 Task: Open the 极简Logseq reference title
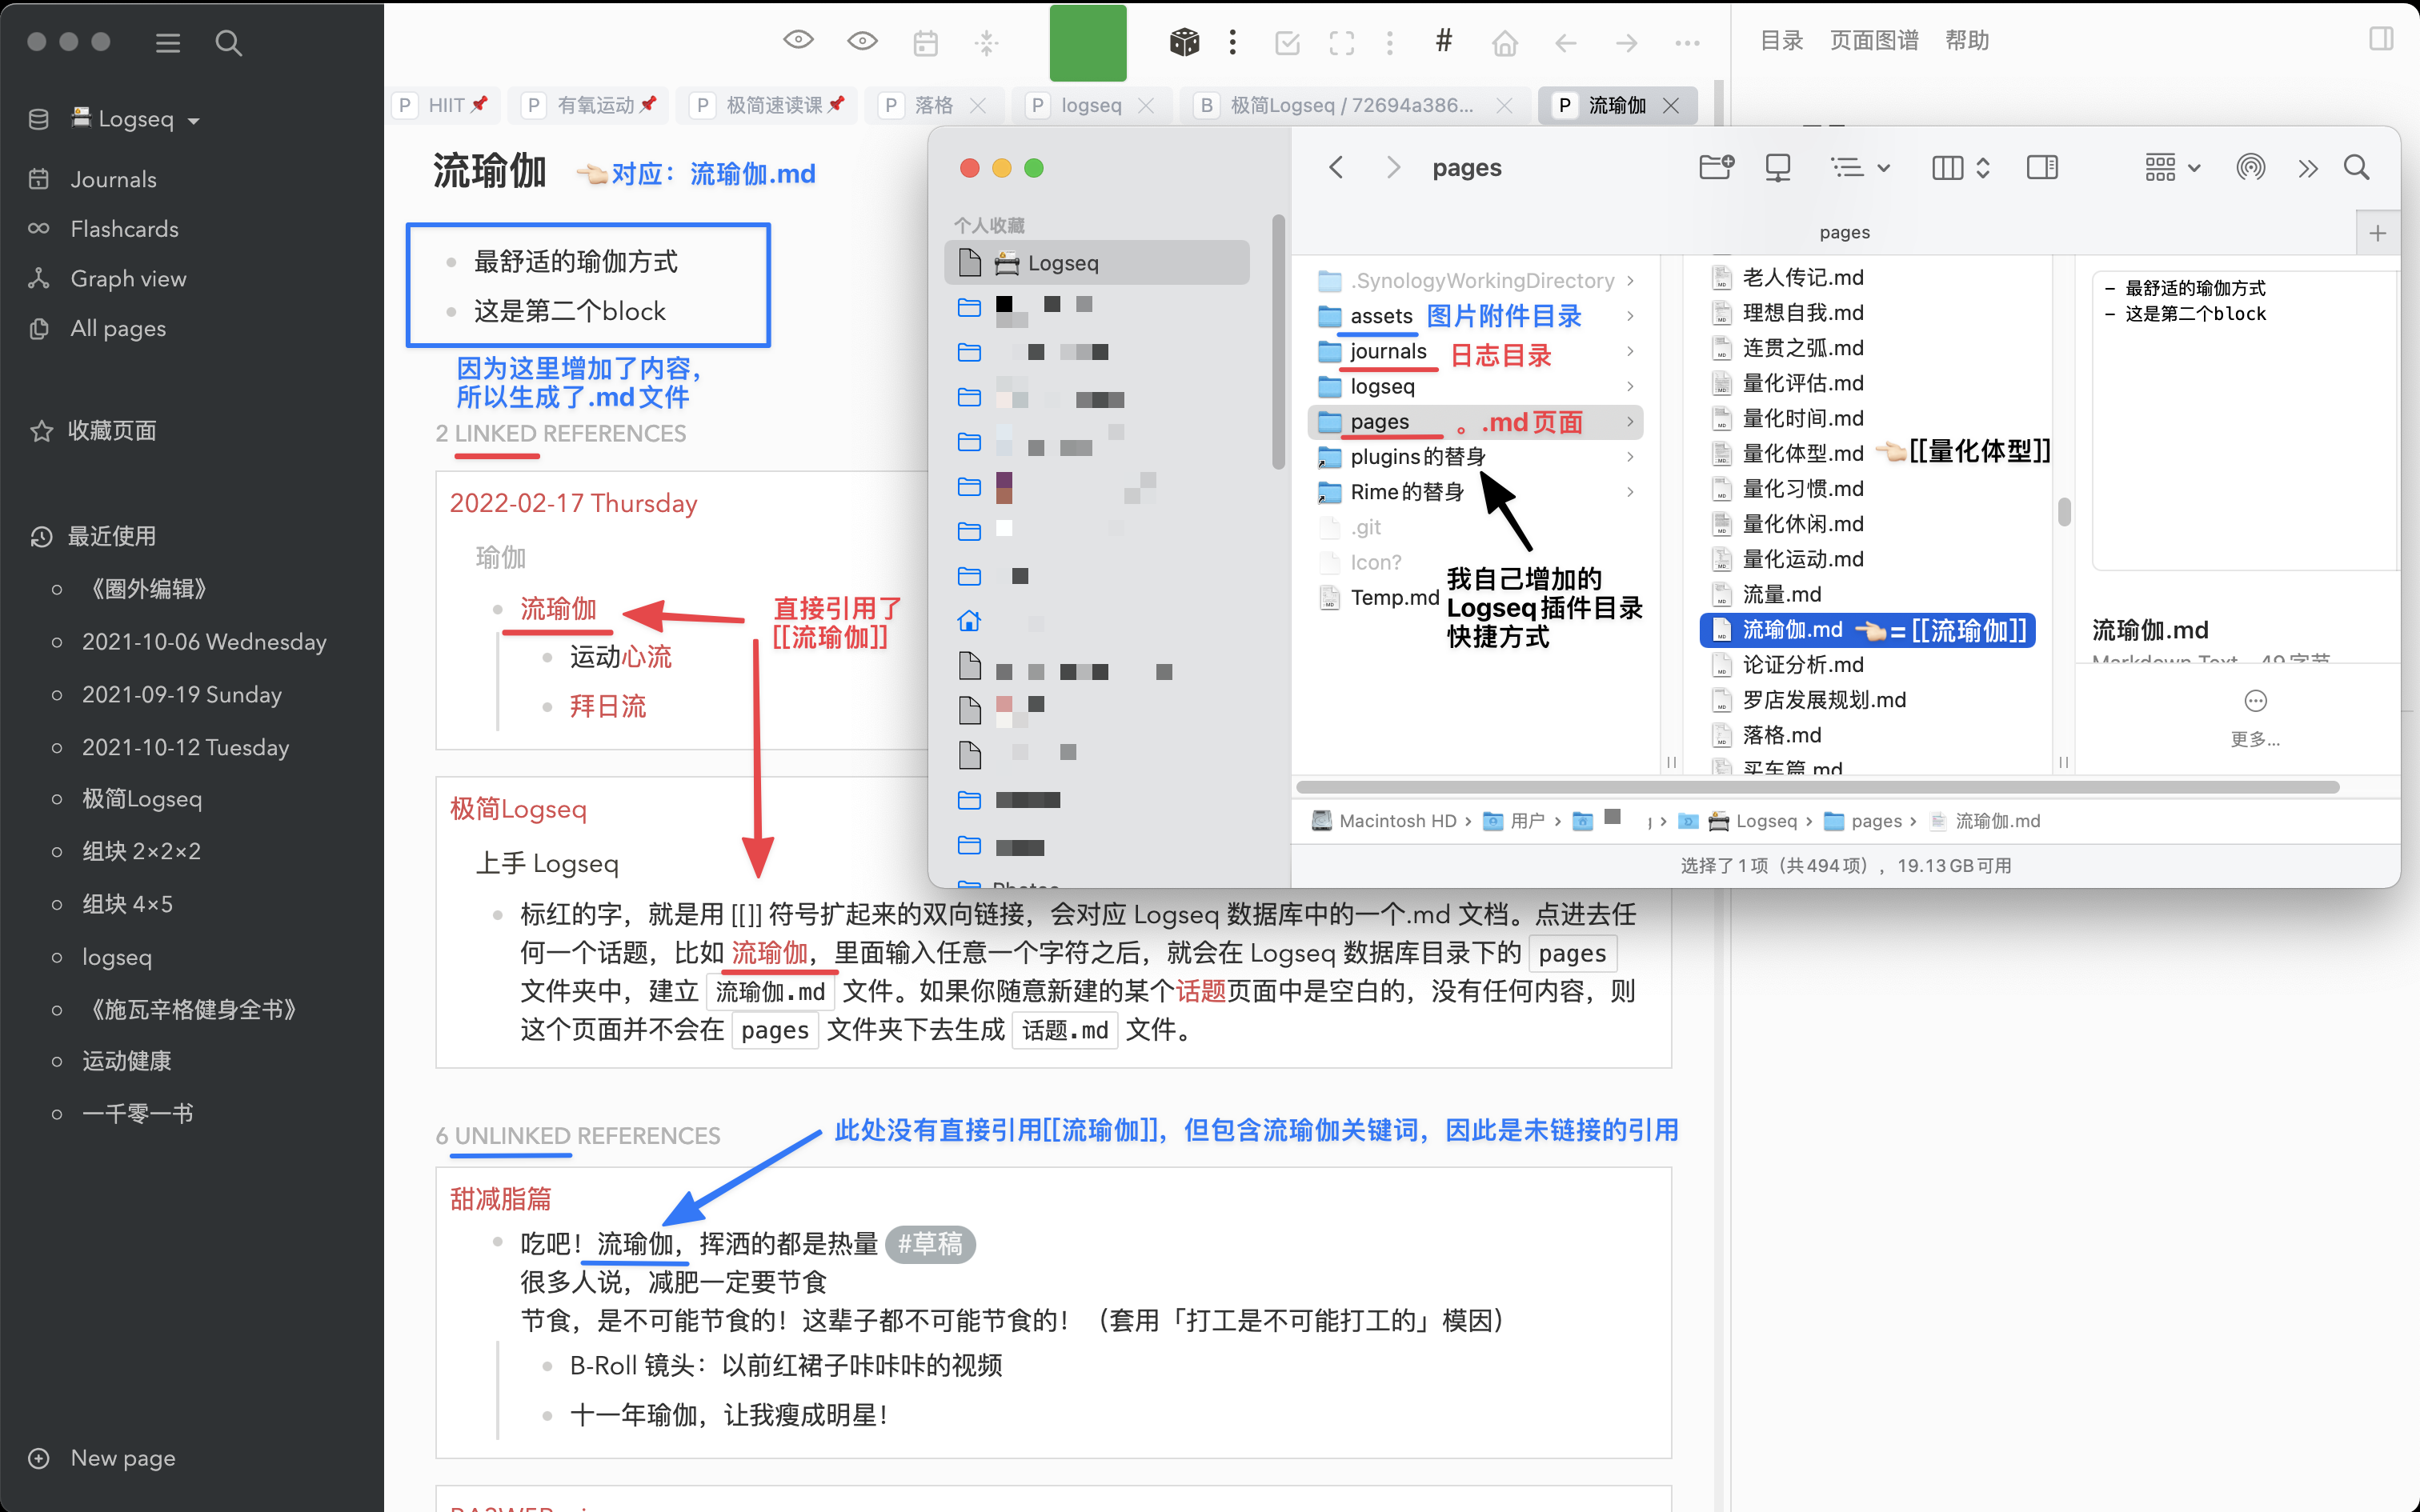(x=518, y=809)
